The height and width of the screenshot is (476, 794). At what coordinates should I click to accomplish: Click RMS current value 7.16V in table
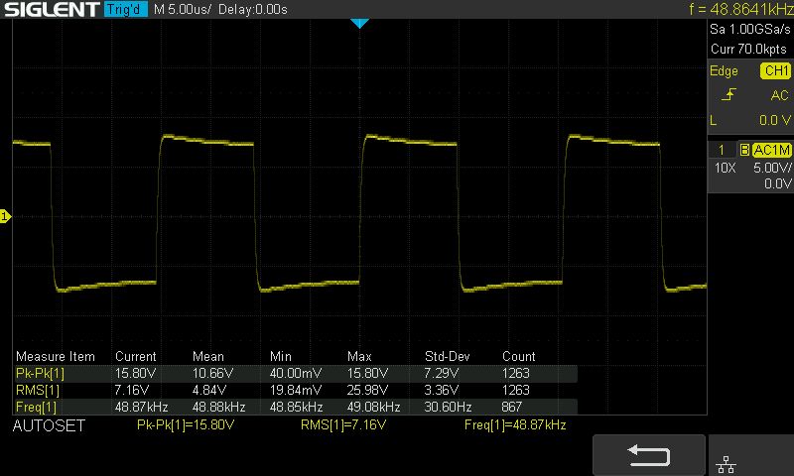(x=132, y=390)
